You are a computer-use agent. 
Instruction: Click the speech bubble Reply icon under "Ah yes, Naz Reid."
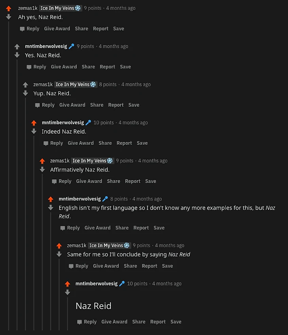[22, 29]
